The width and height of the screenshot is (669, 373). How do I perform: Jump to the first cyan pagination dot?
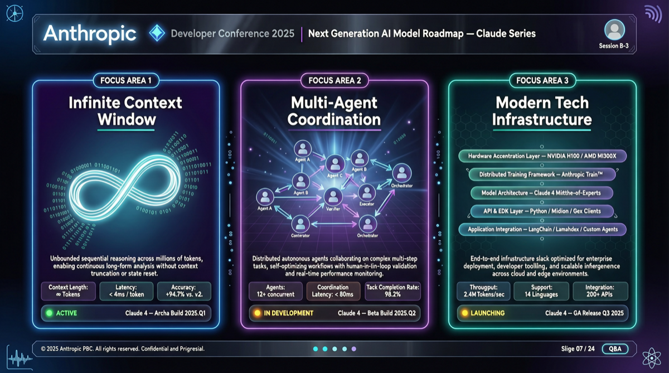(316, 349)
